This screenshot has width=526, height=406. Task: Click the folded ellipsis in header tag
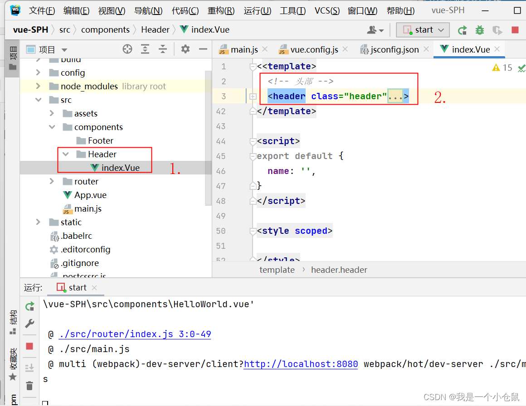pos(395,97)
